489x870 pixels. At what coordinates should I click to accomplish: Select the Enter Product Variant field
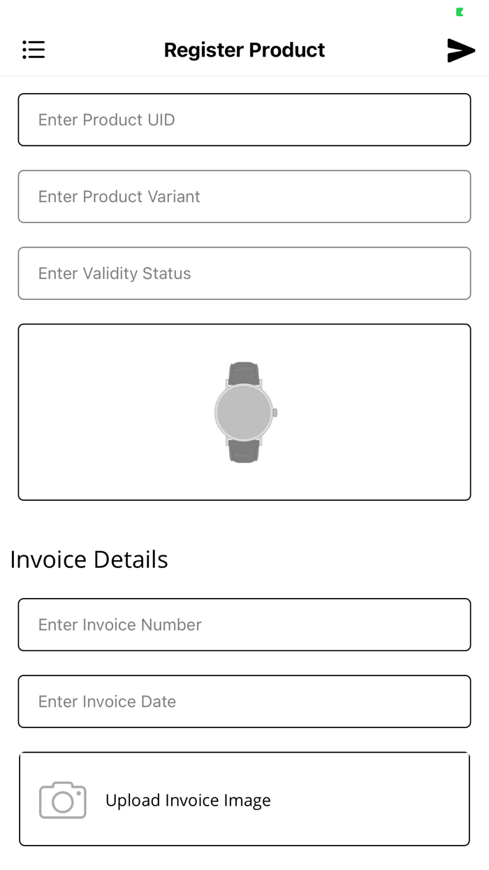tap(245, 197)
